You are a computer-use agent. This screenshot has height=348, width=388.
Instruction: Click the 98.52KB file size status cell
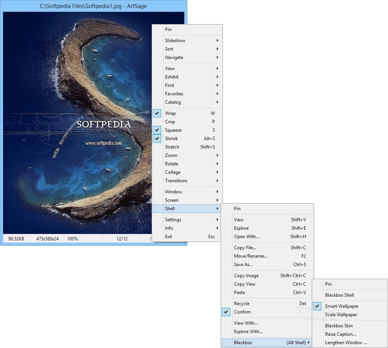tap(16, 239)
